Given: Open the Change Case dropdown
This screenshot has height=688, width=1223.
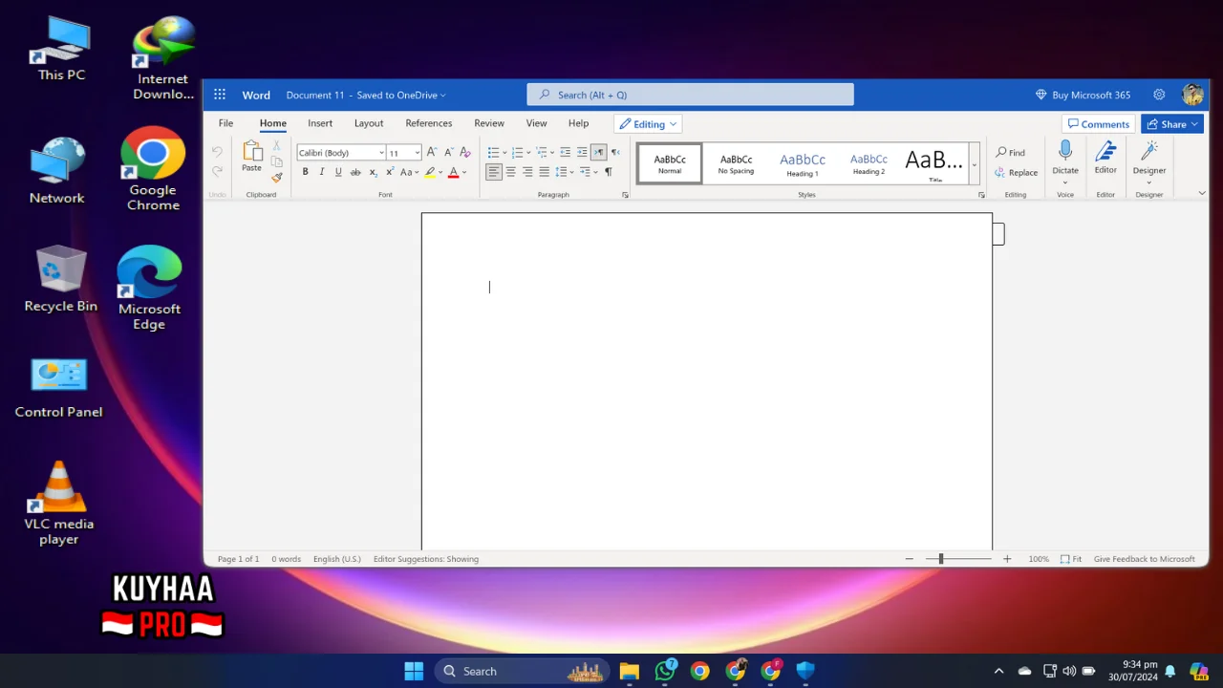Looking at the screenshot, I should coord(409,172).
